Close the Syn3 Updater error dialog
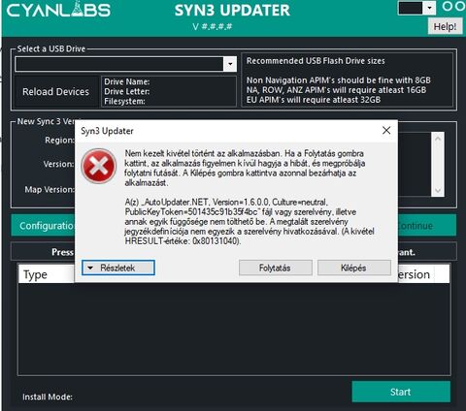466x411 pixels. point(386,131)
